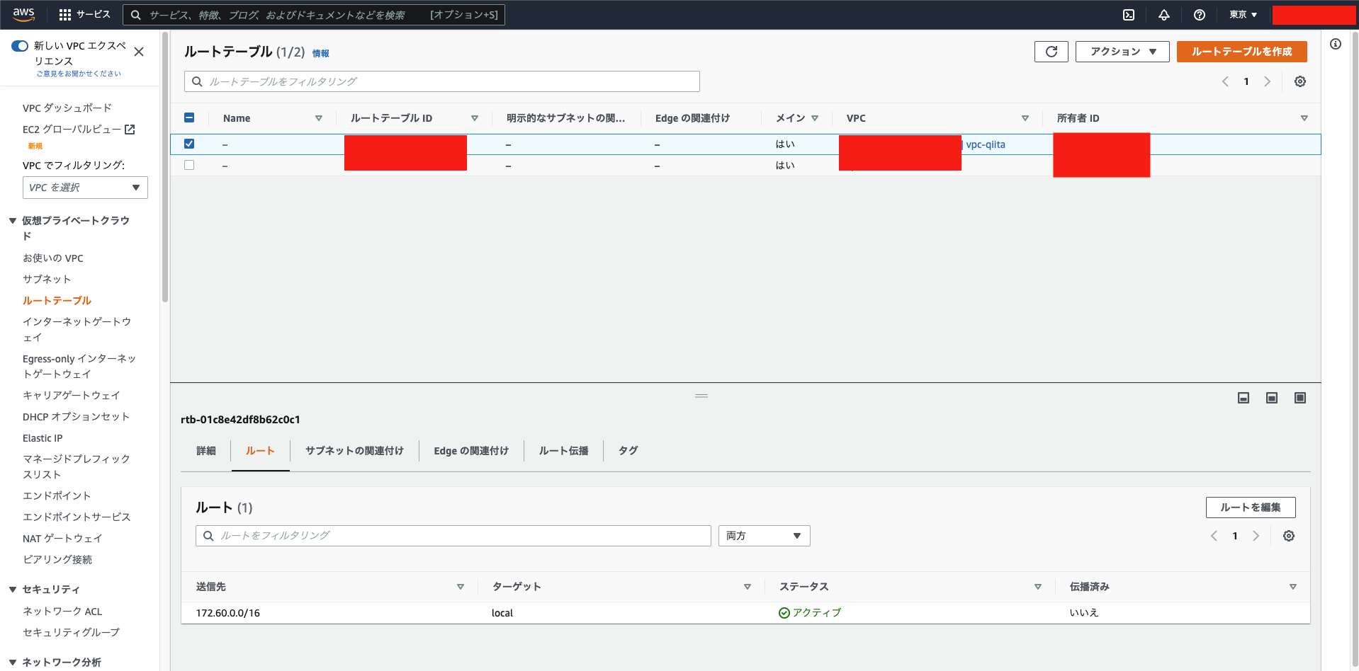Open EC2 グローバルビュー in the sidebar
Image resolution: width=1359 pixels, height=671 pixels.
[79, 130]
